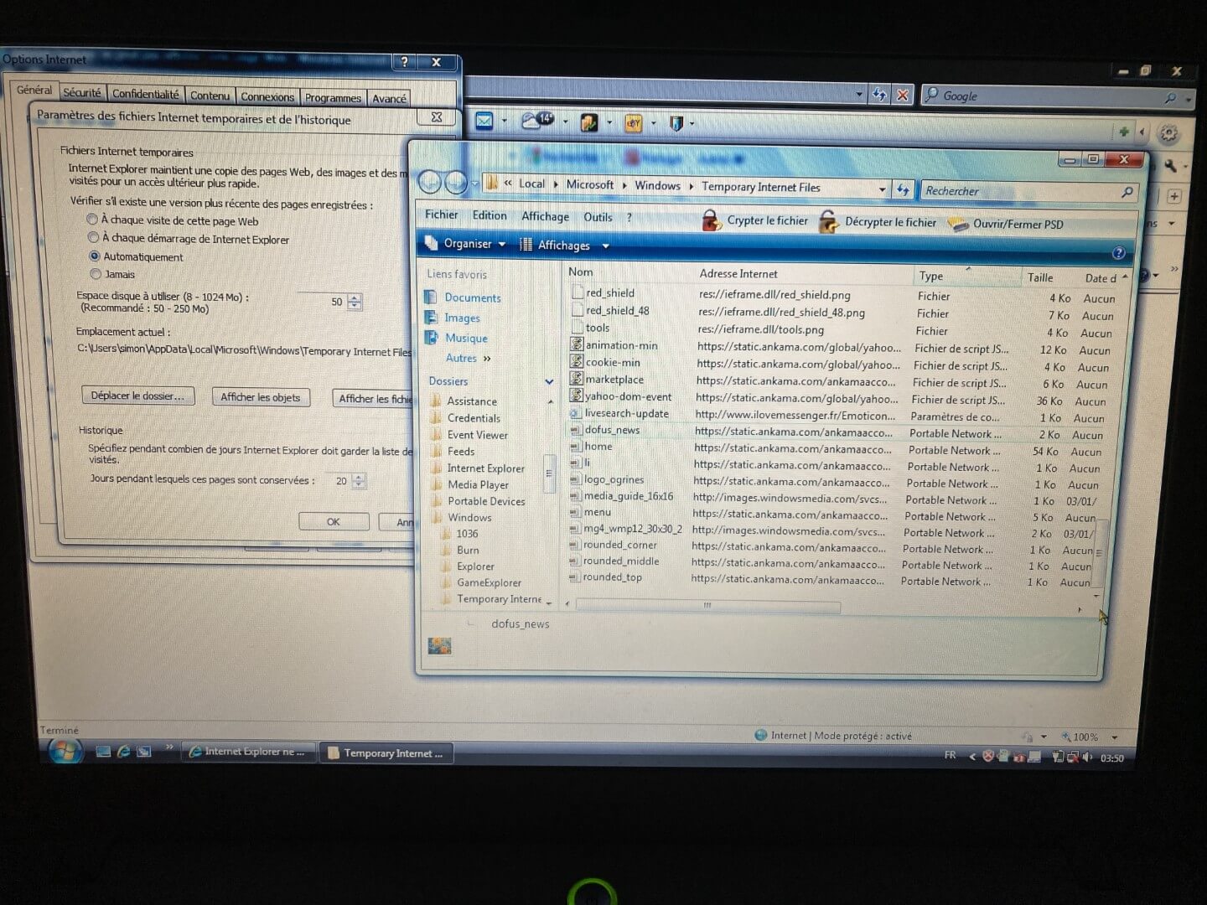Click the Crypter le fichier lock icon

tap(711, 220)
